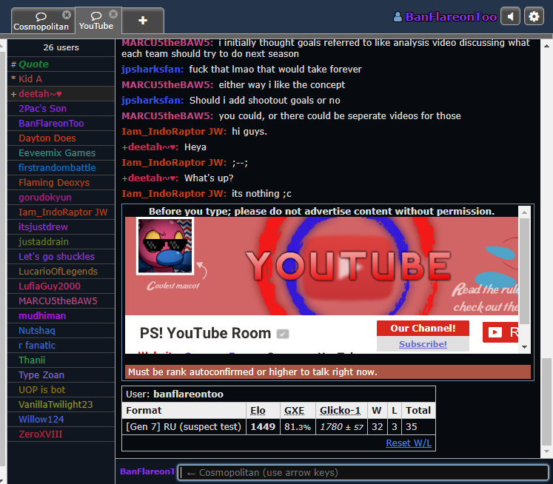
Task: Select UOP is bot in user list
Action: pyautogui.click(x=61, y=390)
